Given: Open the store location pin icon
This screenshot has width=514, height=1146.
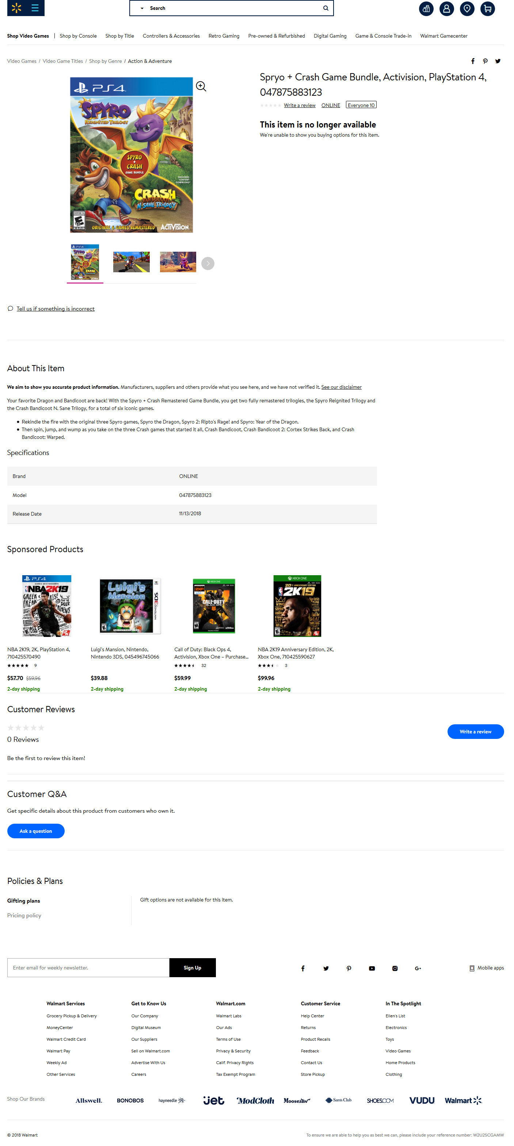Looking at the screenshot, I should coord(467,8).
